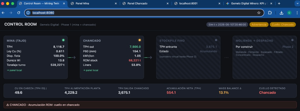Click the CHANCADO card title
This screenshot has height=111, width=300.
pos(92,41)
